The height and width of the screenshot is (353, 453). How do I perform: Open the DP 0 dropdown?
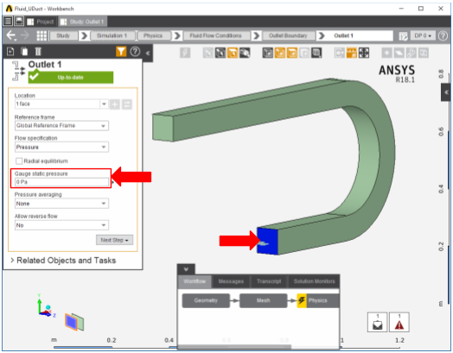[423, 35]
